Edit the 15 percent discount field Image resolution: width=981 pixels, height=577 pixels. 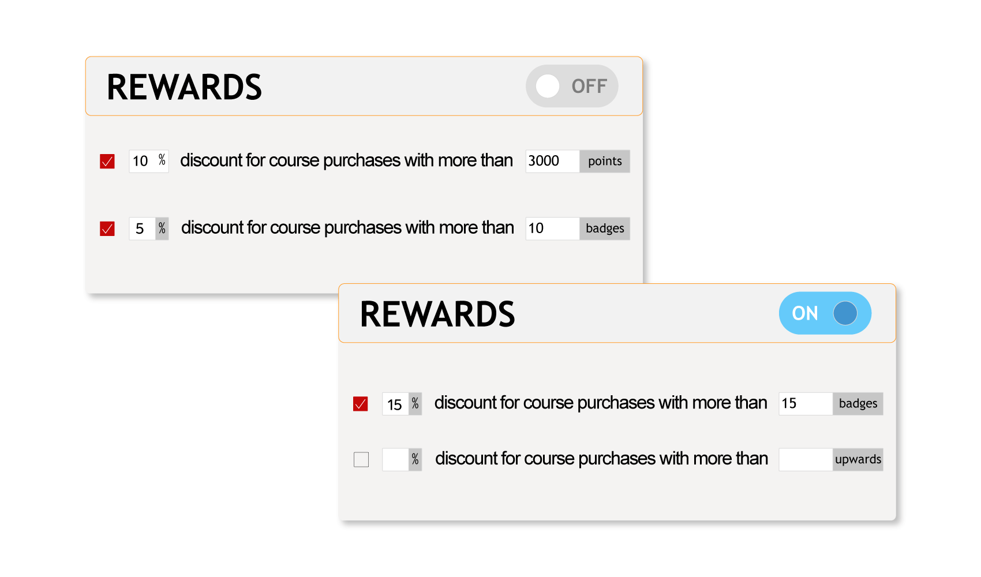click(x=395, y=404)
